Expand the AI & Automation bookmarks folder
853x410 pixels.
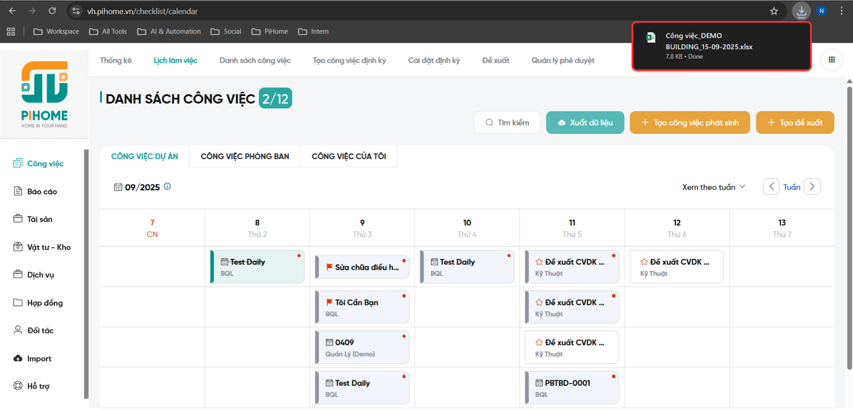169,31
